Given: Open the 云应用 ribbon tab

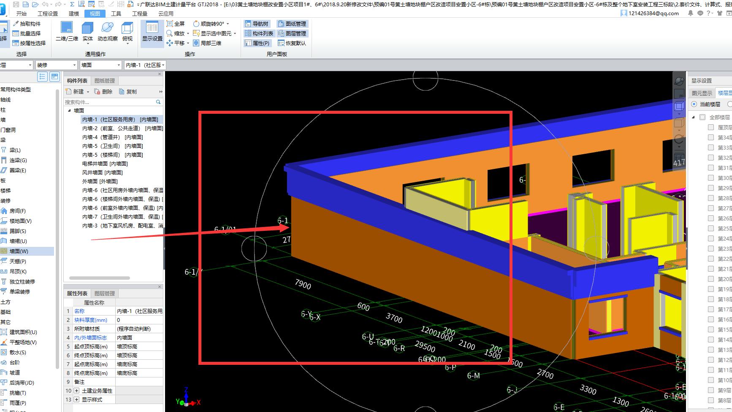Looking at the screenshot, I should [166, 13].
